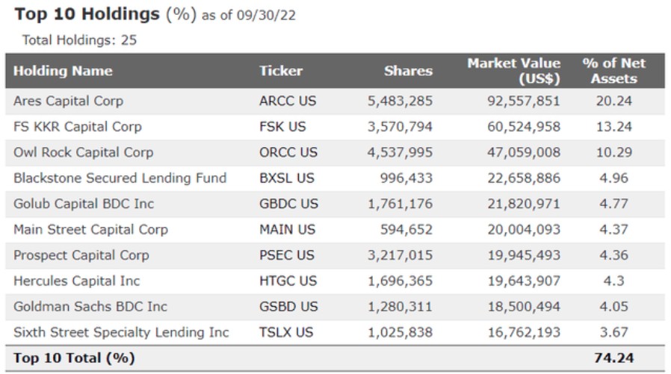The width and height of the screenshot is (671, 374).
Task: Select FS KKR Capital Corp name
Action: click(x=77, y=126)
